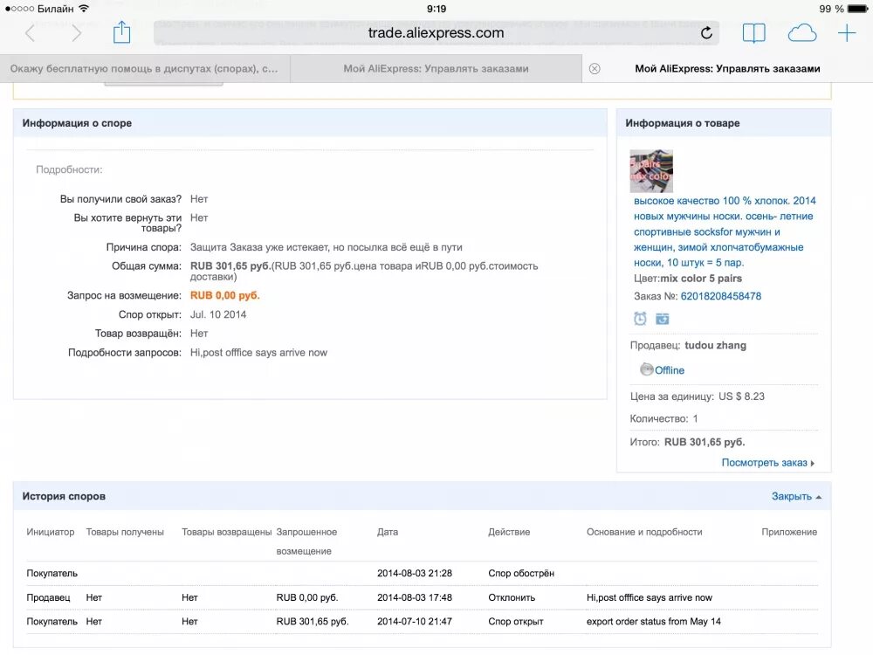Click history date '2014-08-03 17:48'

[414, 597]
